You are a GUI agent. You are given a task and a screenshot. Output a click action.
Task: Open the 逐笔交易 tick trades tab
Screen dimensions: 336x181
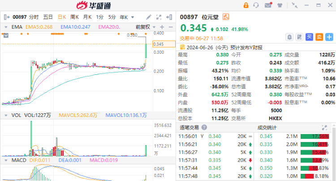[189, 128]
